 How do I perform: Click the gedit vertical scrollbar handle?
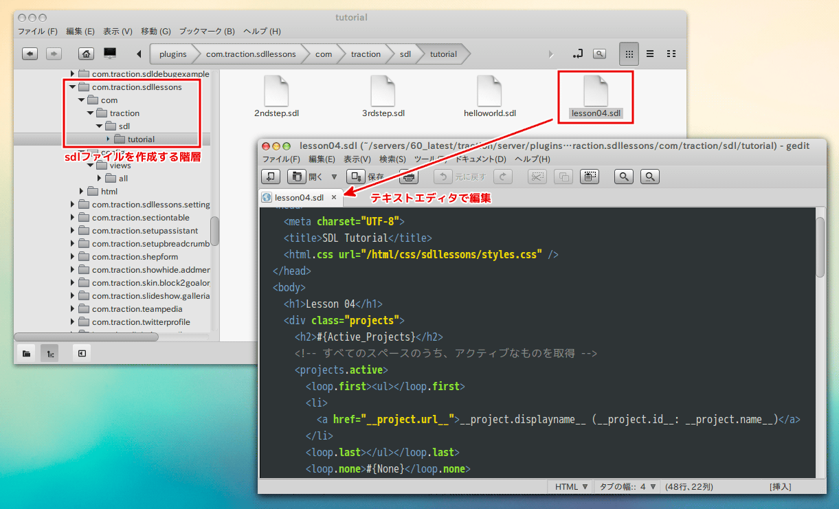pos(820,247)
